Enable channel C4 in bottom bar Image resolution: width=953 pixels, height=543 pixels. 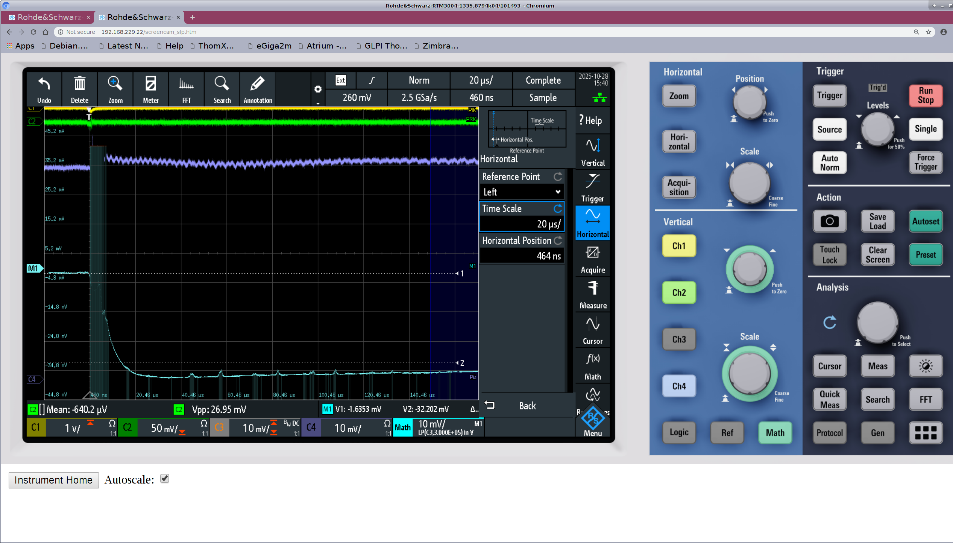311,427
